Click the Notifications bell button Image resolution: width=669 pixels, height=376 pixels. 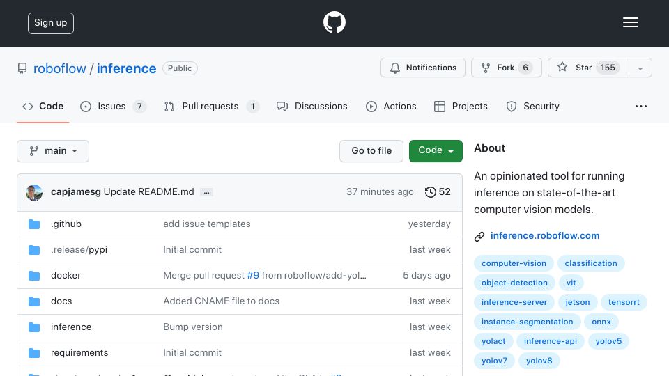tap(423, 68)
